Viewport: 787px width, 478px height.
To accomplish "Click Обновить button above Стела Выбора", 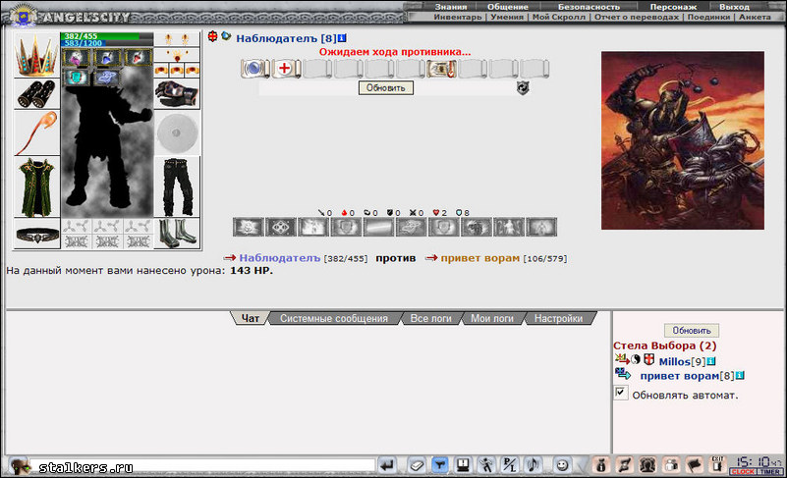I will pos(691,330).
